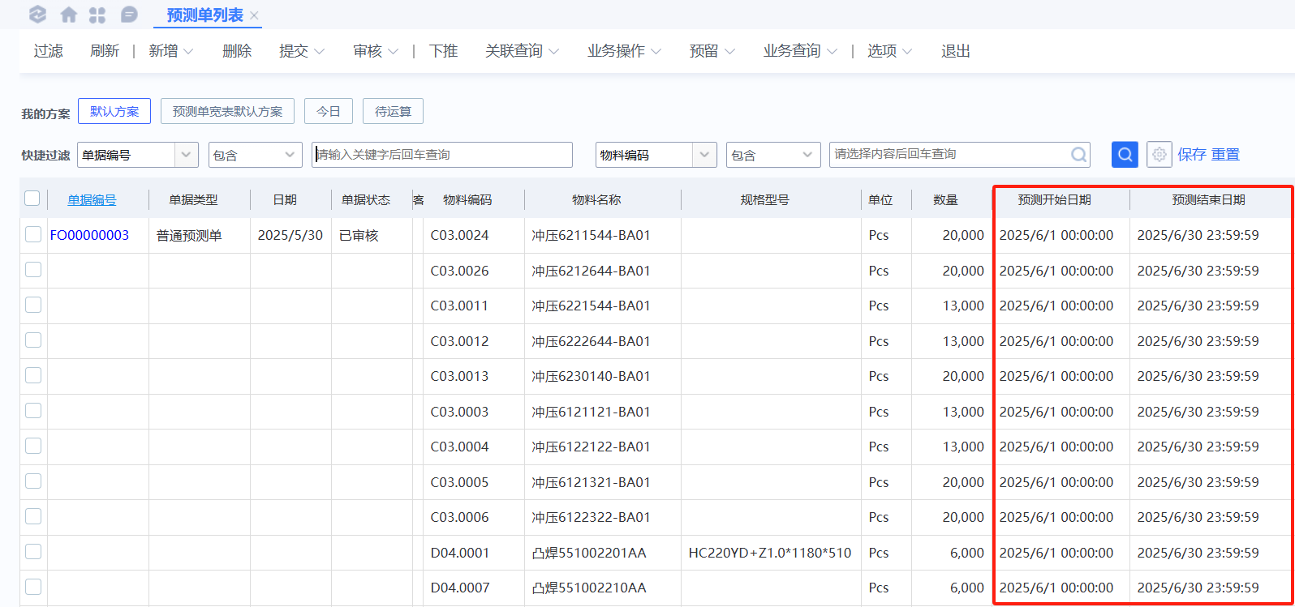This screenshot has height=607, width=1295.
Task: Open the four-square apps menu icon
Action: [97, 15]
